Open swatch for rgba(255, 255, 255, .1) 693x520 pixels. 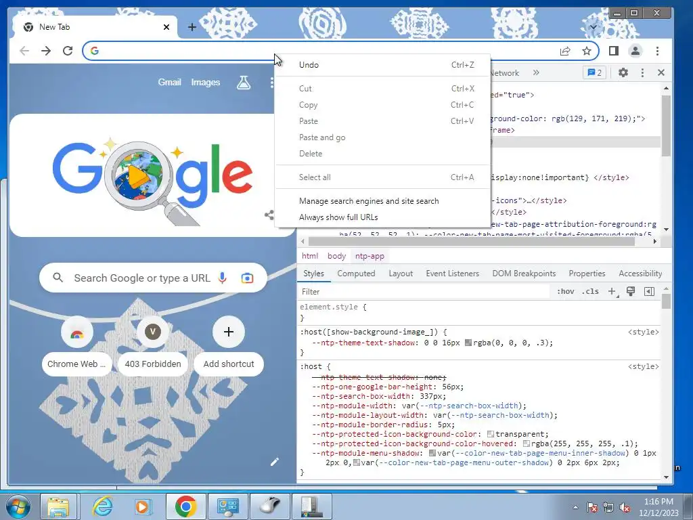point(527,443)
